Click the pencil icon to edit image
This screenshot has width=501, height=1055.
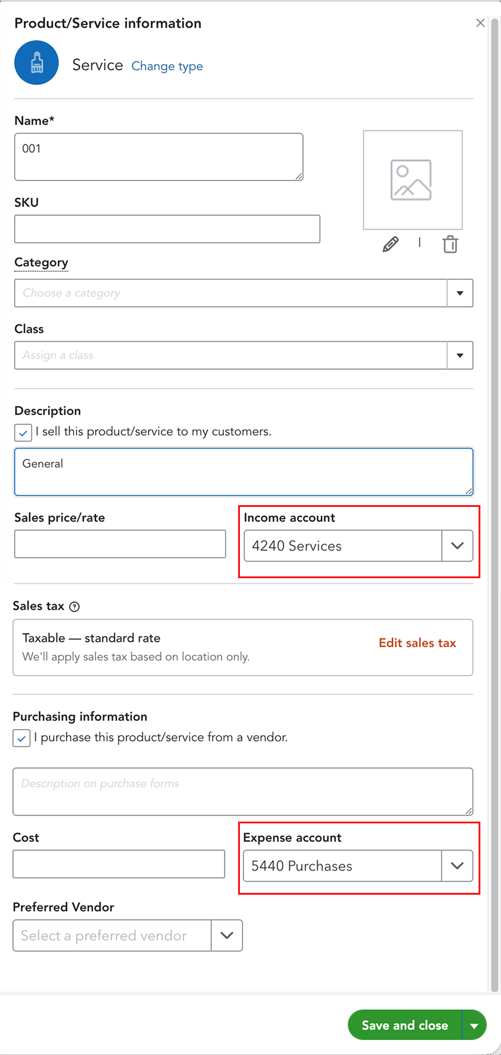pyautogui.click(x=390, y=244)
